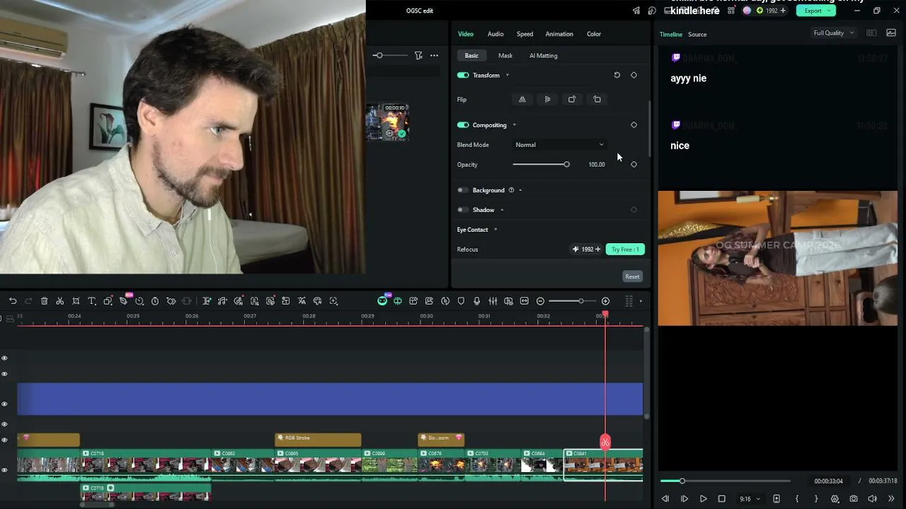Image resolution: width=906 pixels, height=509 pixels.
Task: Click the Reset button
Action: tap(632, 276)
